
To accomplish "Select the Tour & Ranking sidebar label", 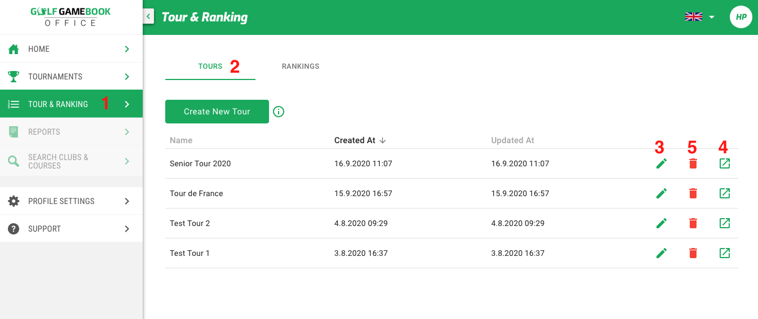I will tap(58, 104).
